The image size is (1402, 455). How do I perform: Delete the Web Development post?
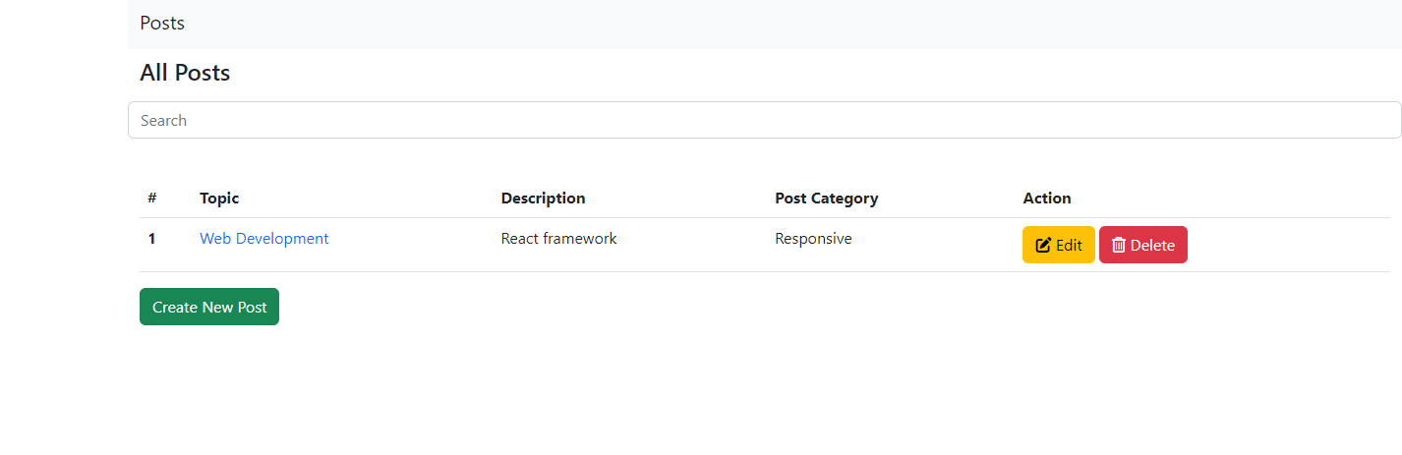click(1142, 246)
